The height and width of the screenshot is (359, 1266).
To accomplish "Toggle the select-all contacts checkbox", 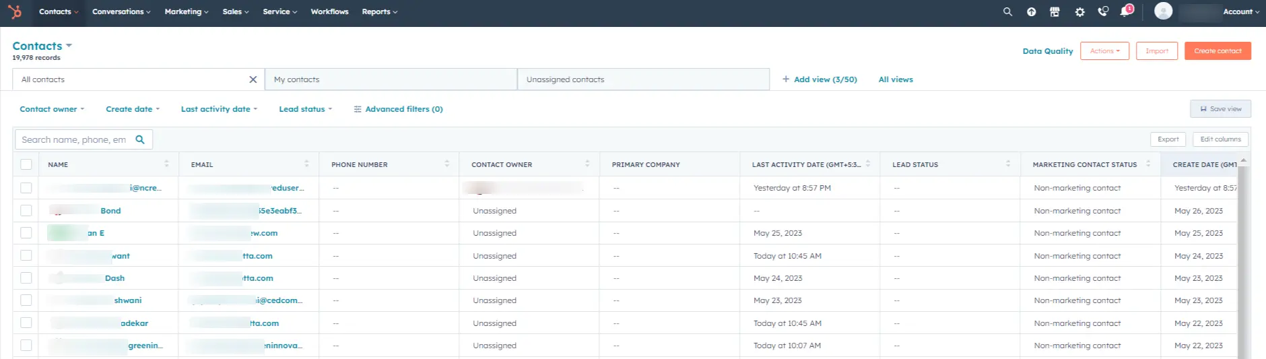I will 26,164.
